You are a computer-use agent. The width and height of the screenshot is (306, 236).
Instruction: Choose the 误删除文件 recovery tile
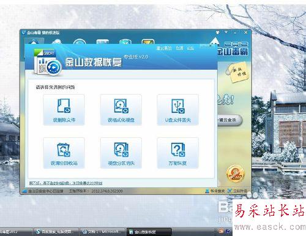tap(64, 110)
